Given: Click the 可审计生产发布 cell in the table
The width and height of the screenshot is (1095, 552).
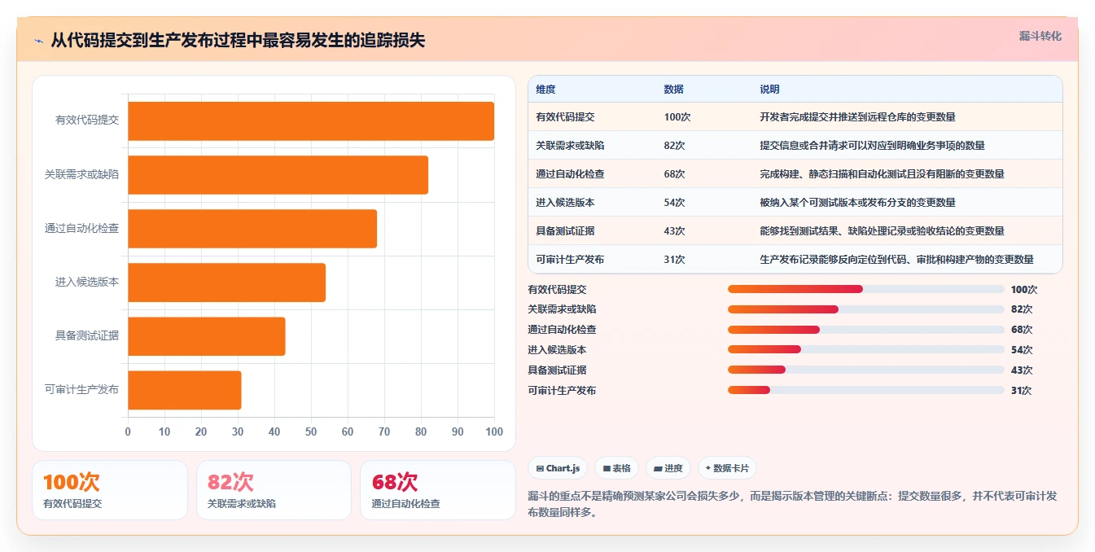Looking at the screenshot, I should [570, 260].
